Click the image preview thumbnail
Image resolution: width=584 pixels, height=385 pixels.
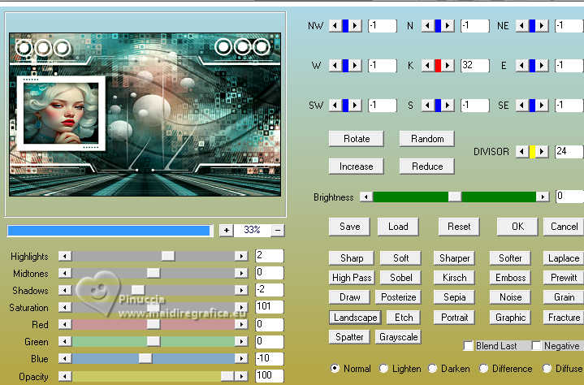(x=146, y=114)
